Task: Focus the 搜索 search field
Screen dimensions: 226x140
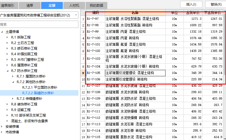Action: (39, 24)
